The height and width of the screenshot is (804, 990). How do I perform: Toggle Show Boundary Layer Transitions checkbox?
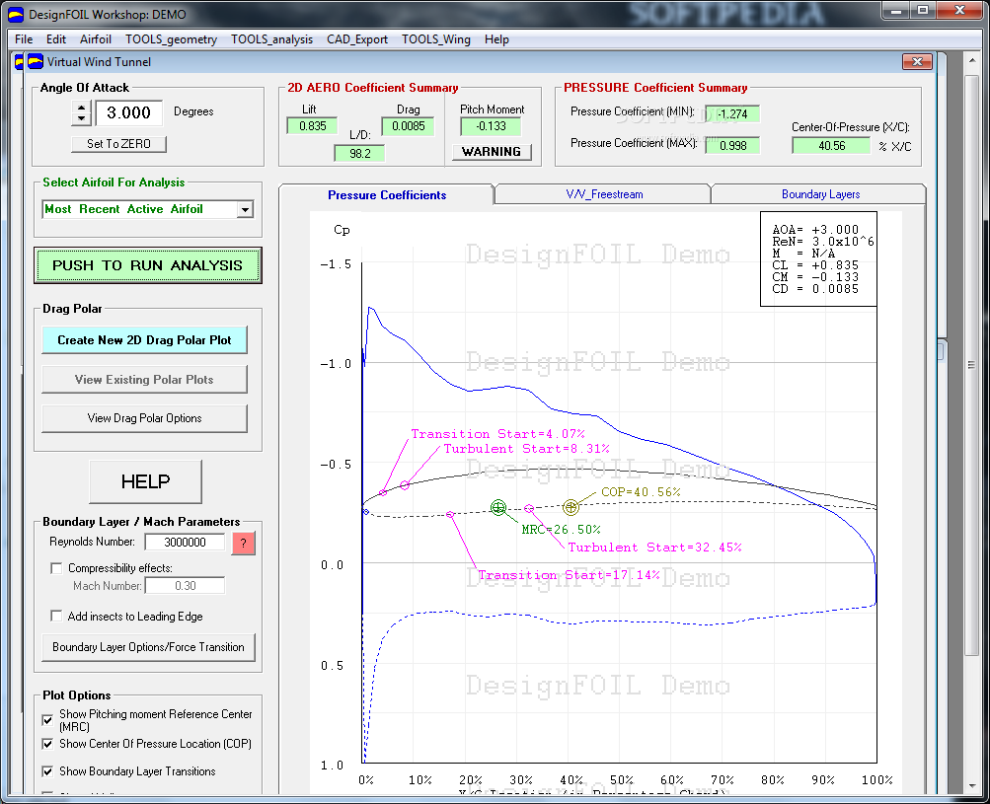click(x=47, y=771)
